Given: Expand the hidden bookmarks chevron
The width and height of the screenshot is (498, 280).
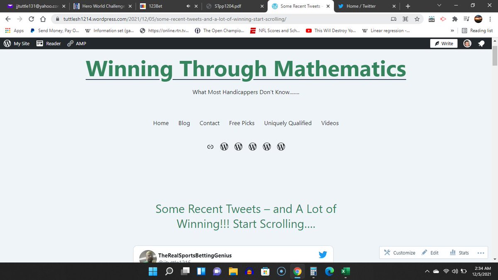Looking at the screenshot, I should click(452, 31).
